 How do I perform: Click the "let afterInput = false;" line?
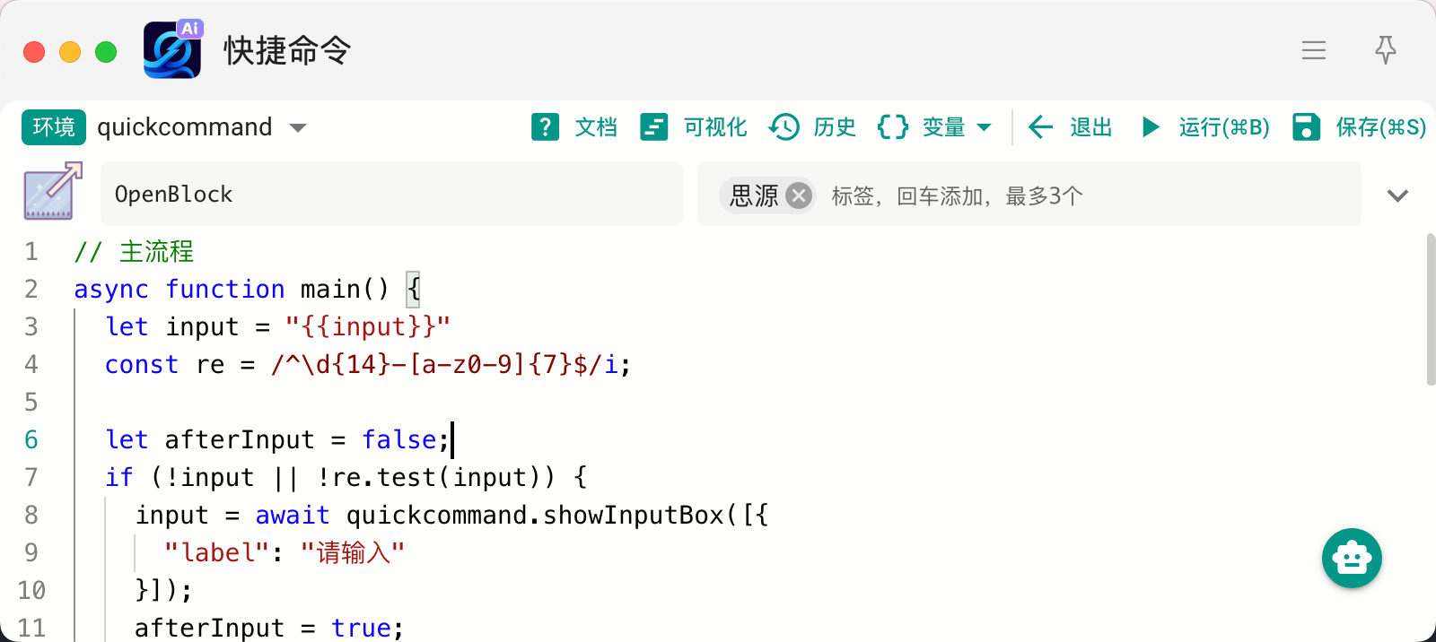[x=277, y=439]
